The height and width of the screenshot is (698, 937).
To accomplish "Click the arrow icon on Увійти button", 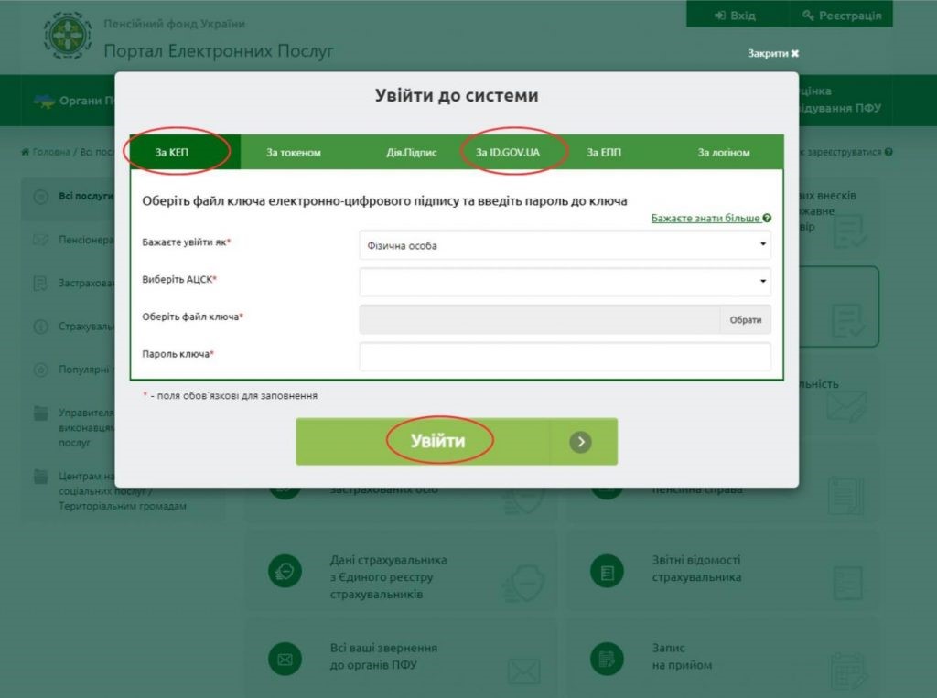I will point(580,442).
